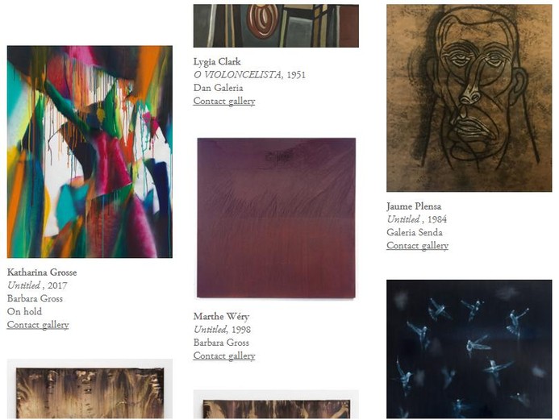Click the O VIOLONCELISTA, 1951 title
This screenshot has width=559, height=420.
pyautogui.click(x=249, y=75)
